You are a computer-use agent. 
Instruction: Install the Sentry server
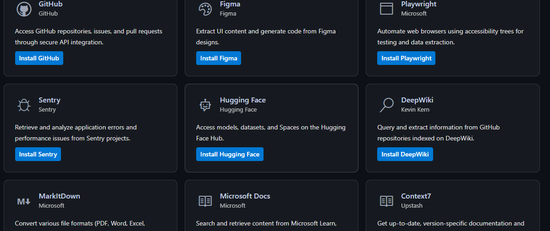(x=38, y=154)
